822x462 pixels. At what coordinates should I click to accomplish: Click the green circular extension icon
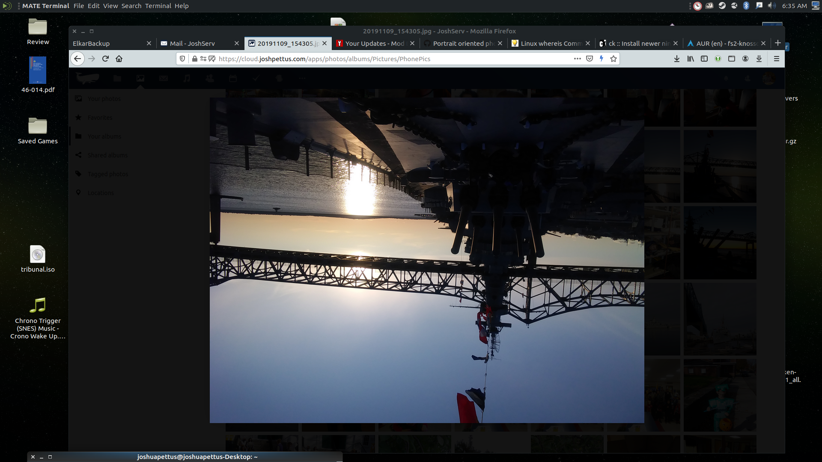(718, 59)
